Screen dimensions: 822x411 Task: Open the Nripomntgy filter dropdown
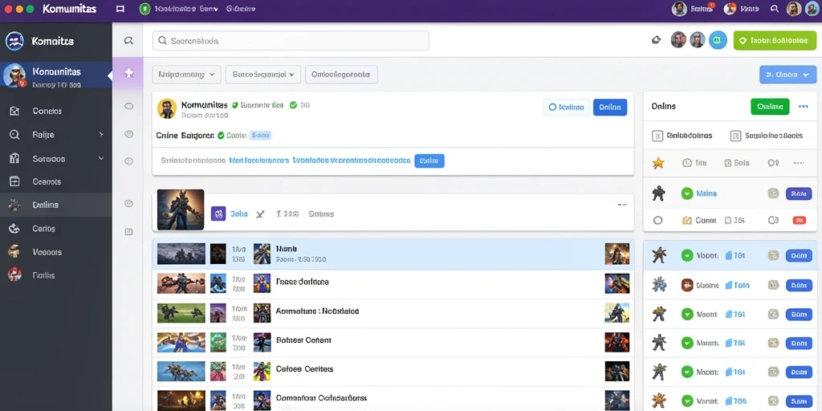(186, 75)
